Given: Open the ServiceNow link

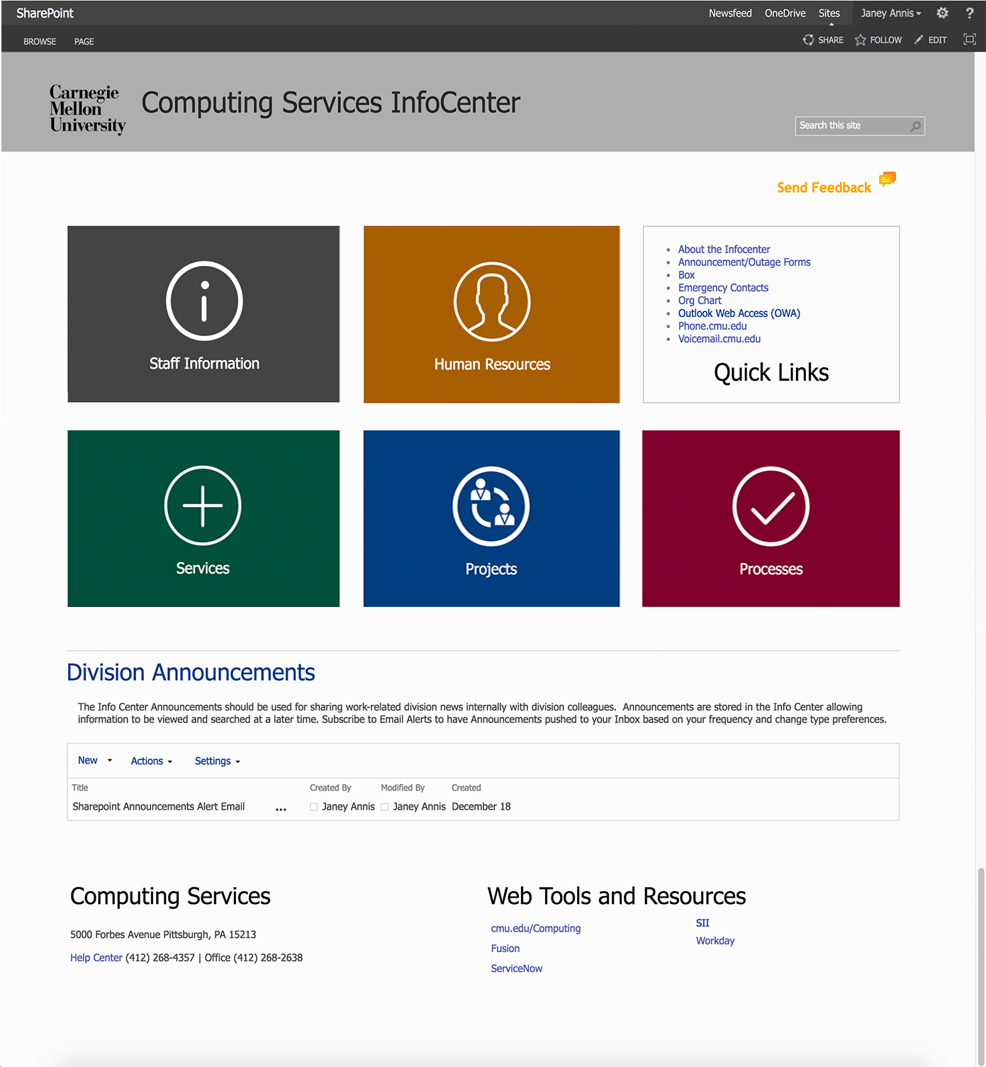Looking at the screenshot, I should 517,968.
